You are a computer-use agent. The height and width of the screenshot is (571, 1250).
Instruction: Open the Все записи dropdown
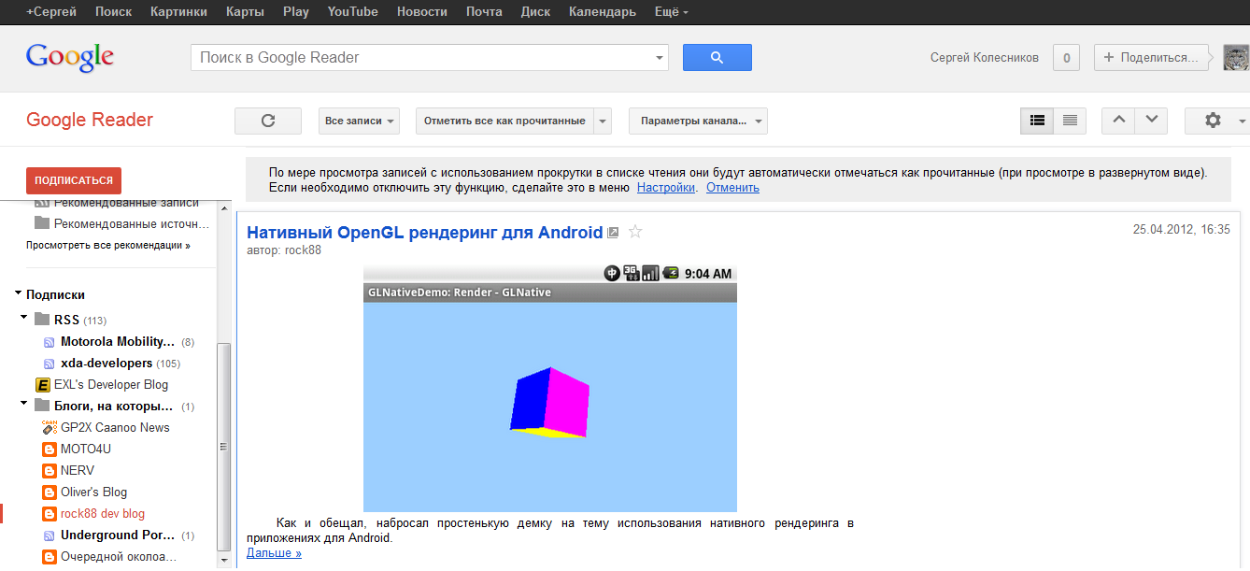tap(360, 121)
